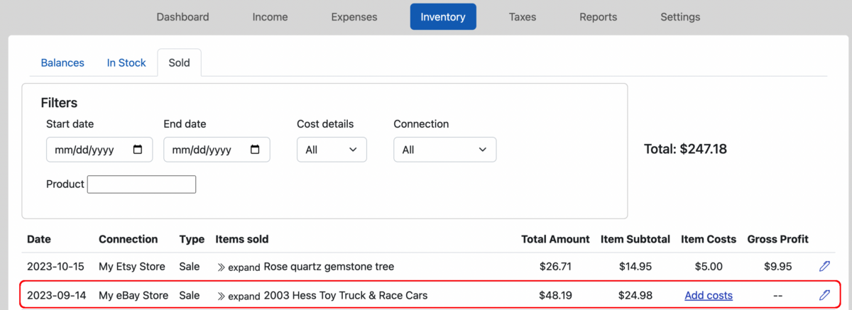
Task: Open the Start date calendar picker
Action: click(138, 150)
